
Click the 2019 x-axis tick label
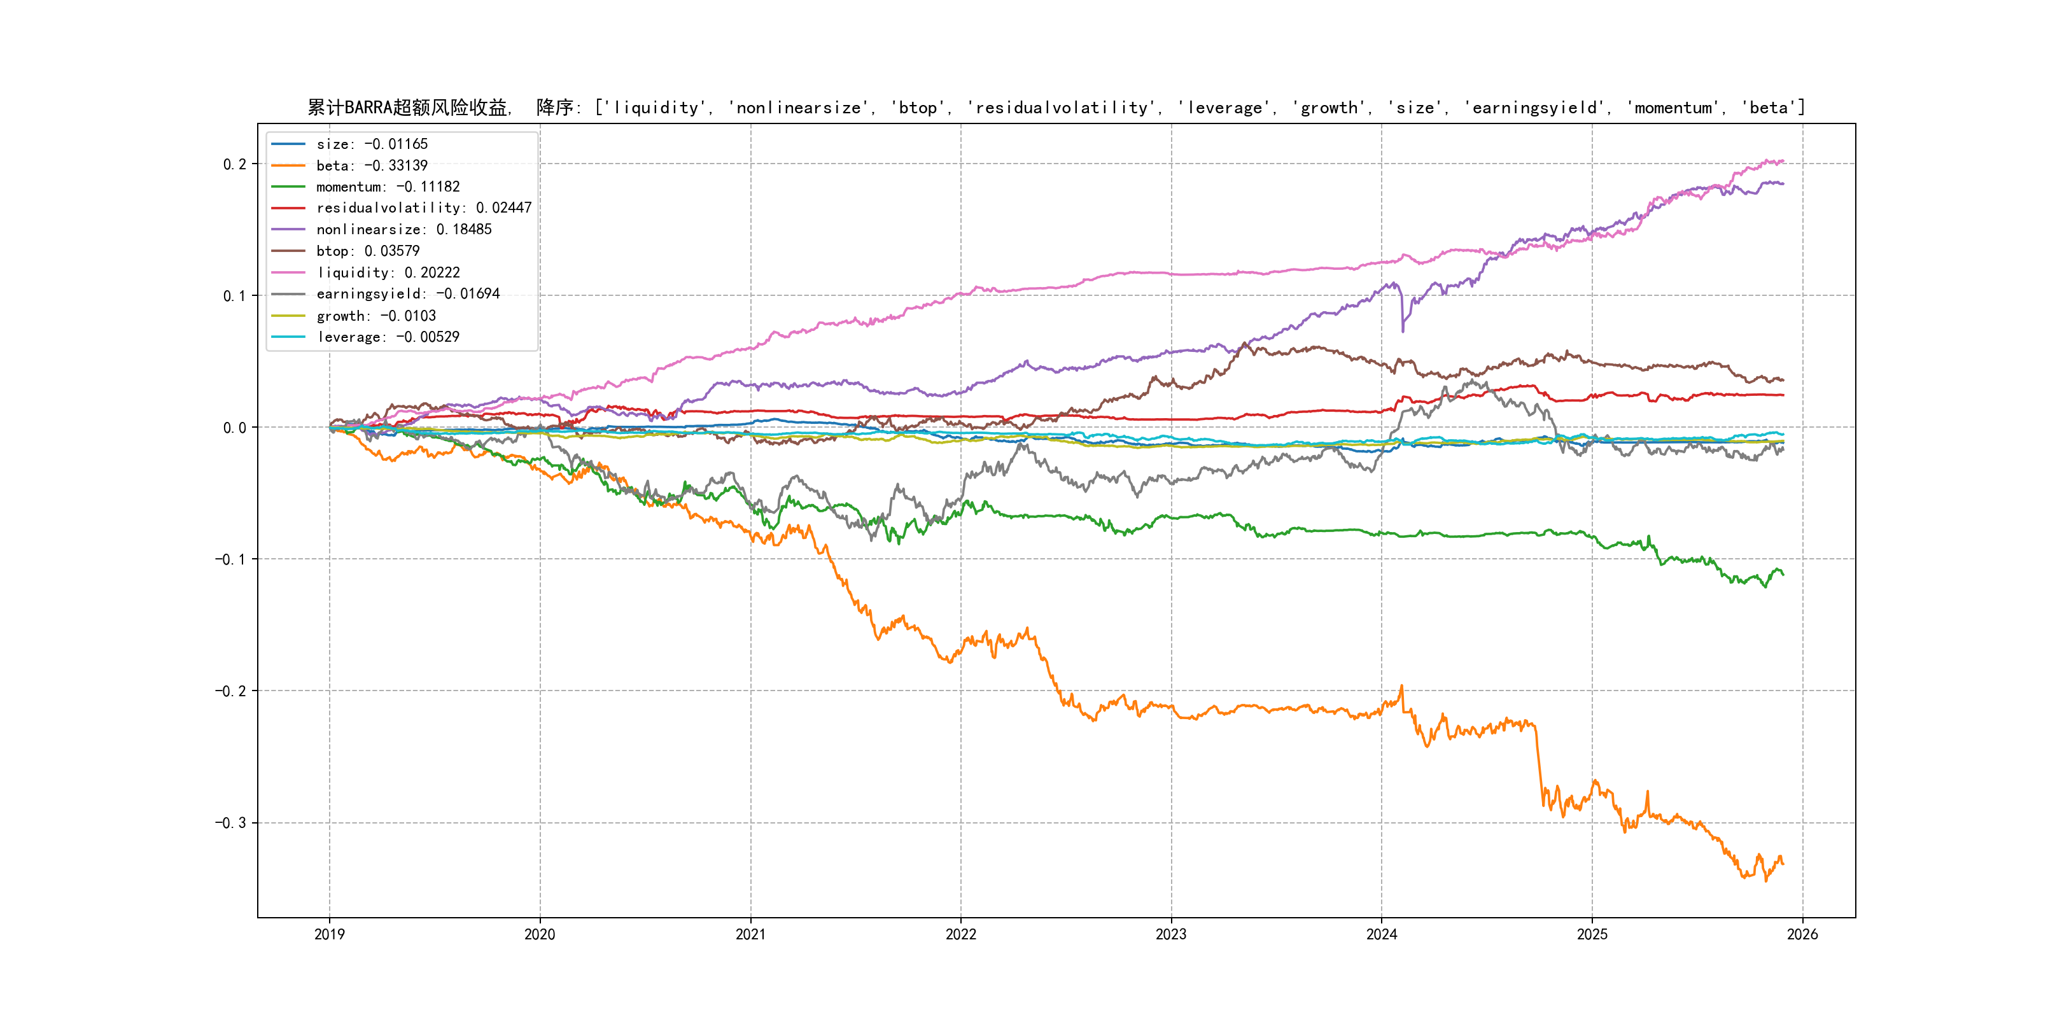pyautogui.click(x=329, y=934)
